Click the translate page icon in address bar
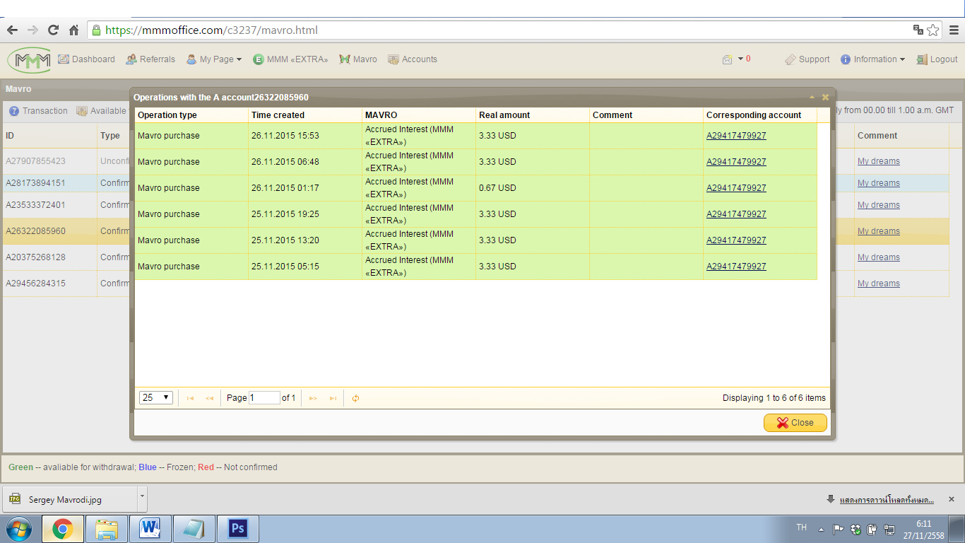The height and width of the screenshot is (543, 965). 918,30
